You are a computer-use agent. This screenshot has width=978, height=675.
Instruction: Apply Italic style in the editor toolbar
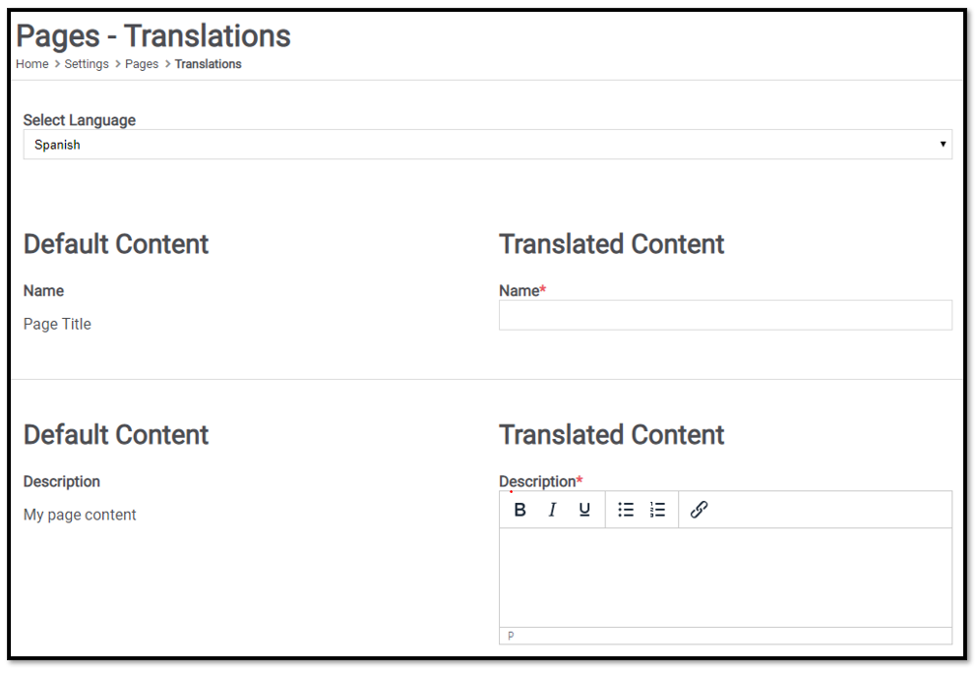point(552,510)
